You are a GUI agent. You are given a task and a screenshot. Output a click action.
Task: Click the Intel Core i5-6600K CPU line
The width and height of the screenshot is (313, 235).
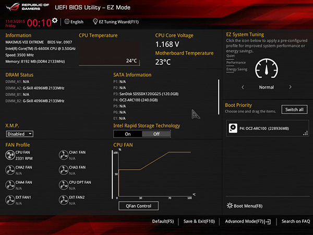point(41,49)
